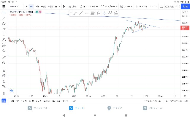
Task: Open the XABCD pattern tools
Action: click(x=4, y=40)
